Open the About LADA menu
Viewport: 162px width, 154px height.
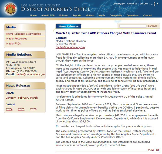[48, 16]
